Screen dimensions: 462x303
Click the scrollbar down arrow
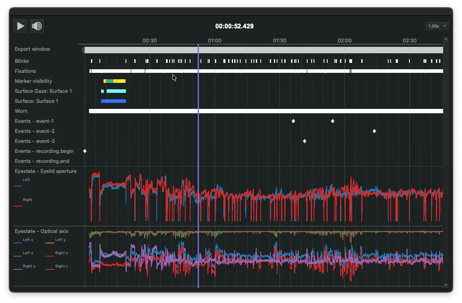click(x=446, y=285)
